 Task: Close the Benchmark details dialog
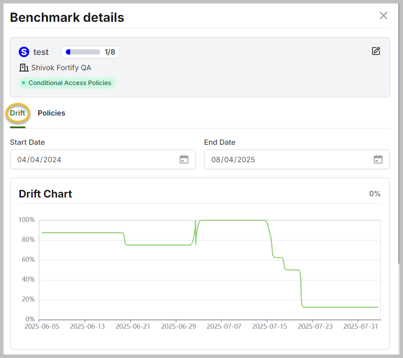(x=383, y=16)
